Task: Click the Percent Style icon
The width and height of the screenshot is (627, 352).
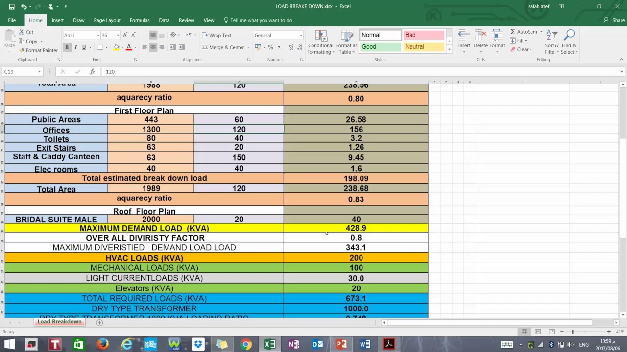Action: pos(270,47)
